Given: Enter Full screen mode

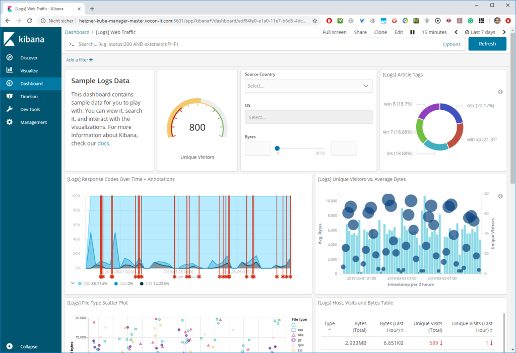Looking at the screenshot, I should 335,32.
